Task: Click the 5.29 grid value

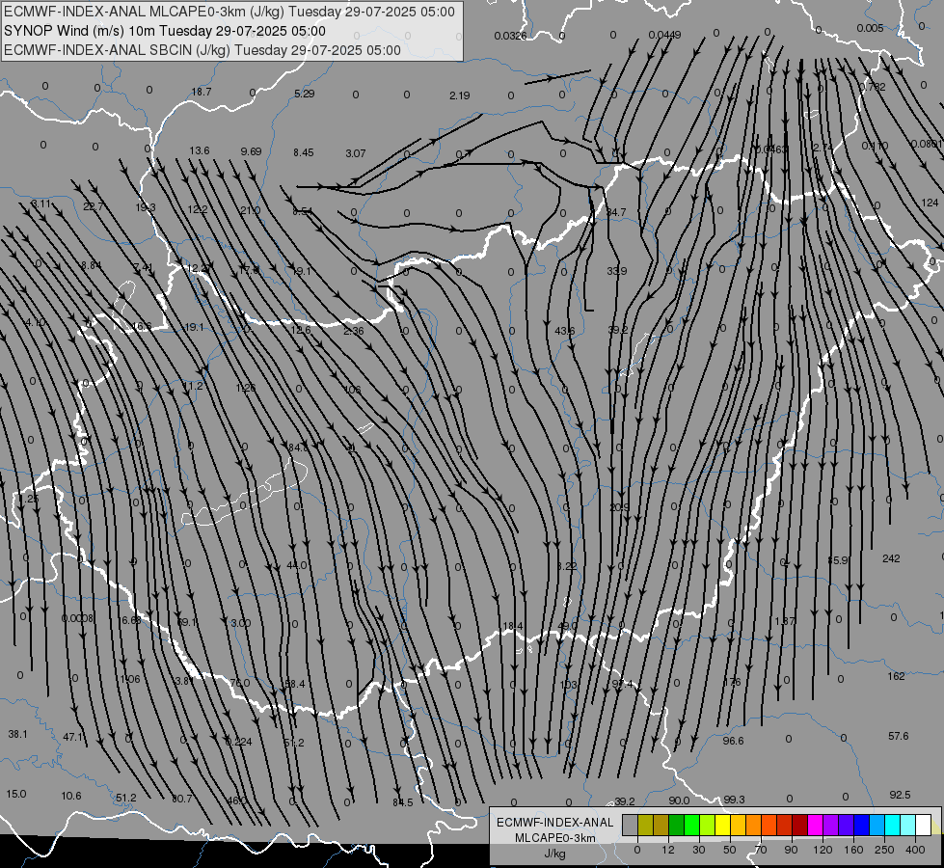Action: pyautogui.click(x=304, y=94)
